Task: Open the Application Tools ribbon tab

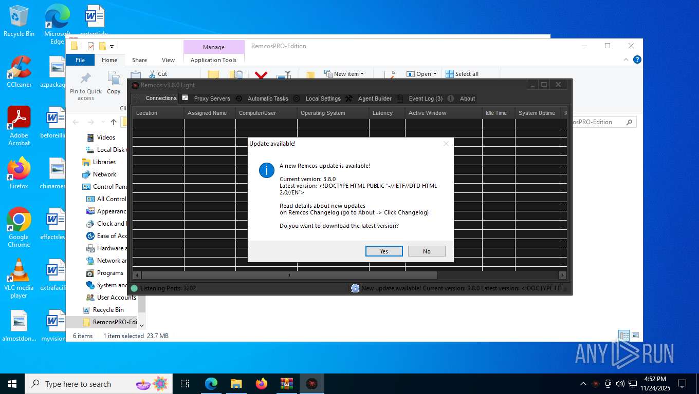Action: 213,60
